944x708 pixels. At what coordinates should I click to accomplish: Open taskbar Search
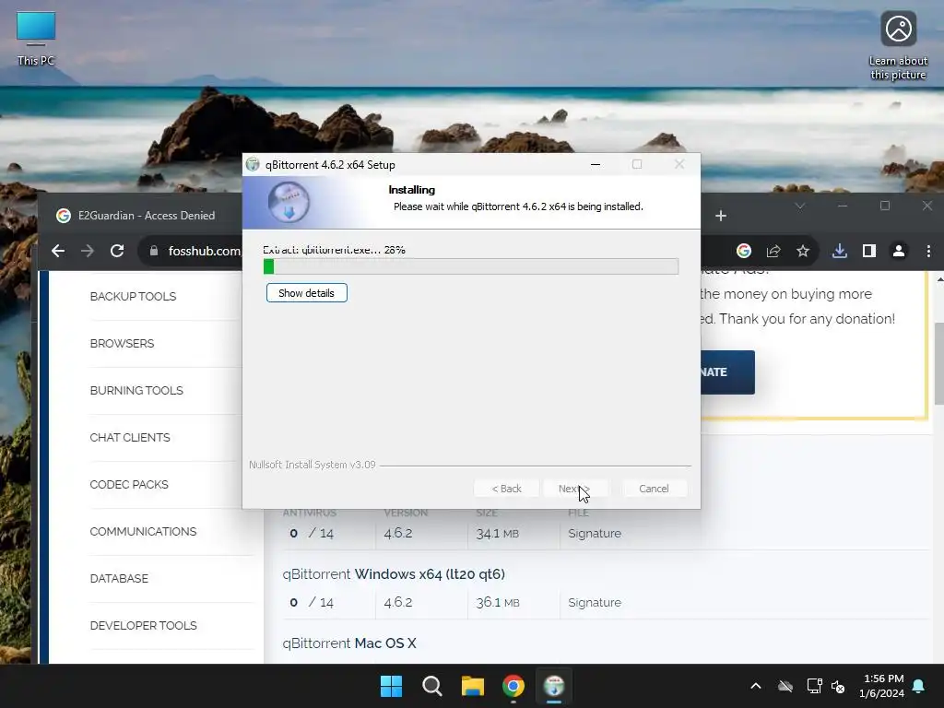coord(431,686)
